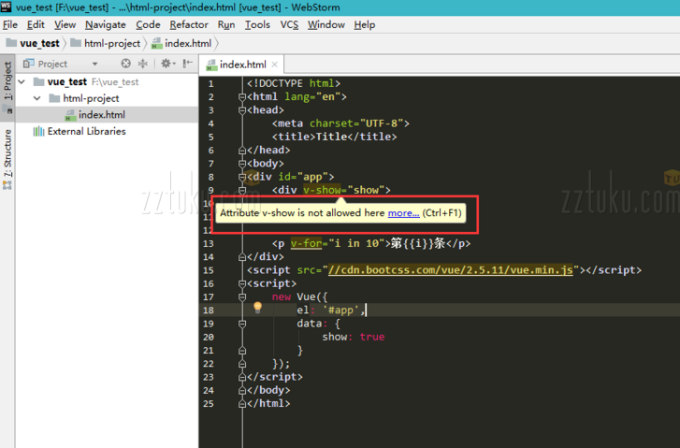Select index.html in the project tree
Viewport: 680px width, 448px height.
pyautogui.click(x=101, y=114)
